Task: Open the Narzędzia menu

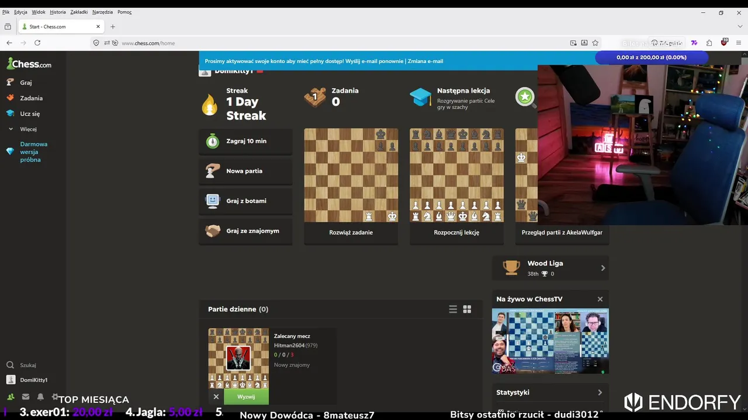Action: pos(102,12)
